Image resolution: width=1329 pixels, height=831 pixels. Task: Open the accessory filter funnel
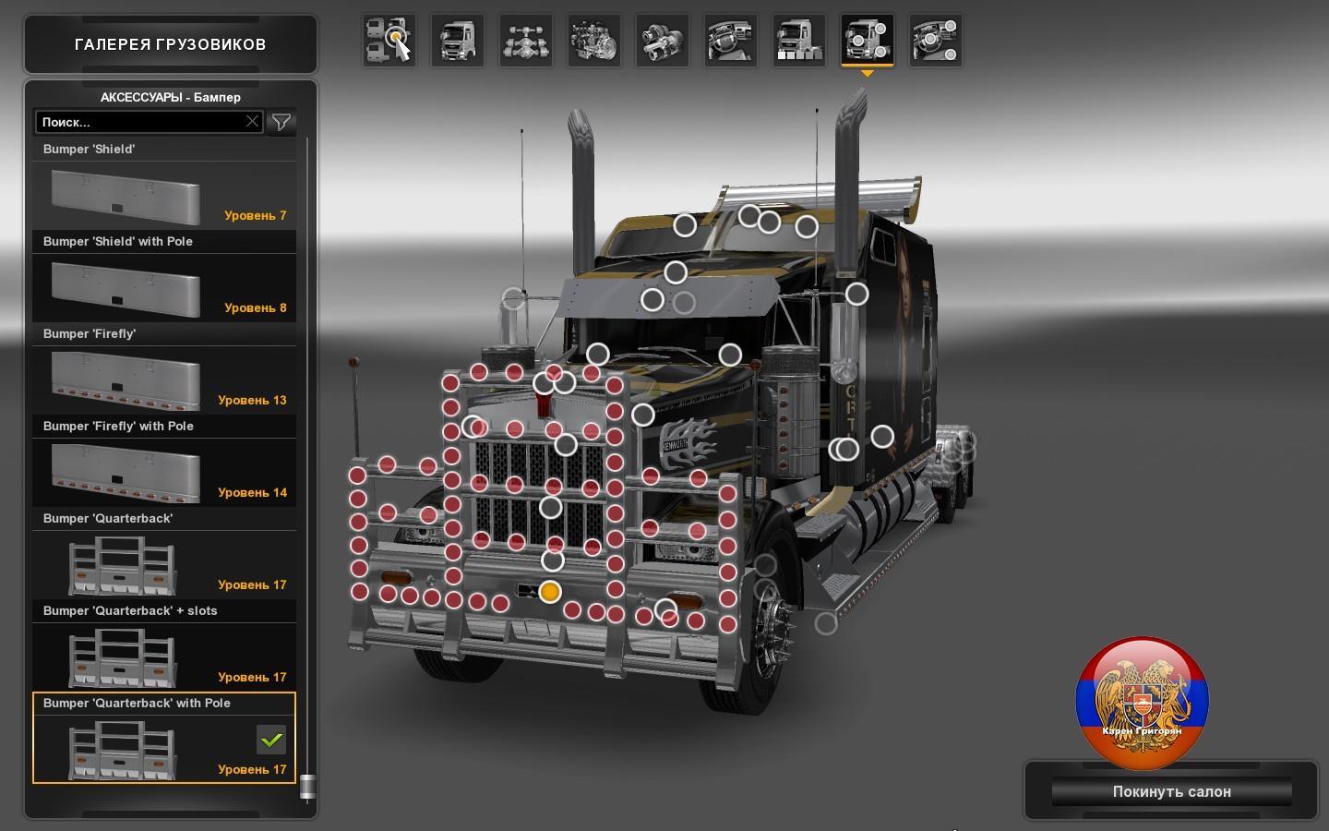click(281, 122)
